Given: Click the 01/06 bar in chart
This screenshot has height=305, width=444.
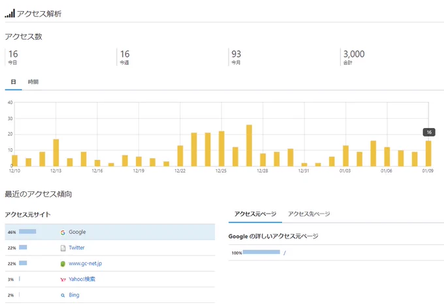Looking at the screenshot, I should click(387, 157).
